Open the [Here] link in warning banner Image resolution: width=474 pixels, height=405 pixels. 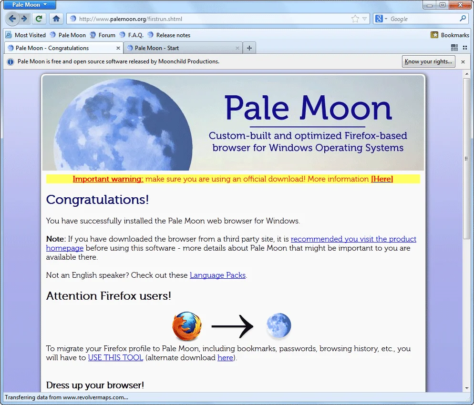[x=382, y=179]
